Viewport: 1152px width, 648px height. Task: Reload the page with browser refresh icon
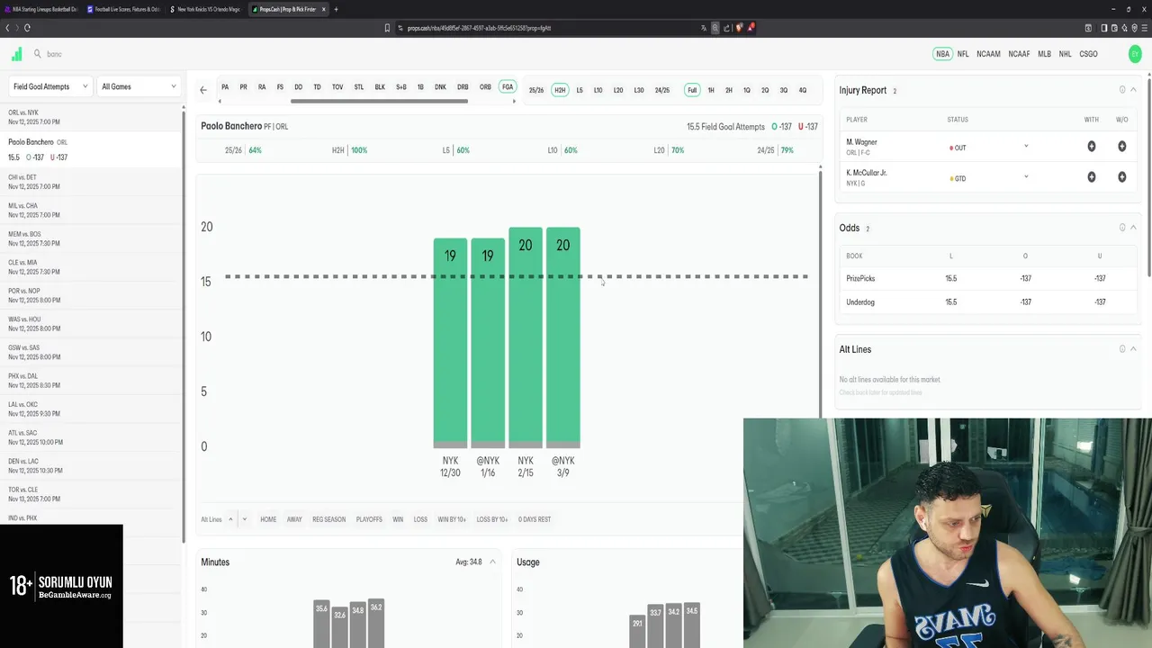28,28
